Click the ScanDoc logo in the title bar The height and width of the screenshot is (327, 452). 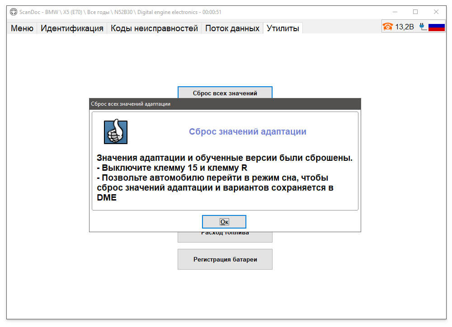click(x=14, y=12)
